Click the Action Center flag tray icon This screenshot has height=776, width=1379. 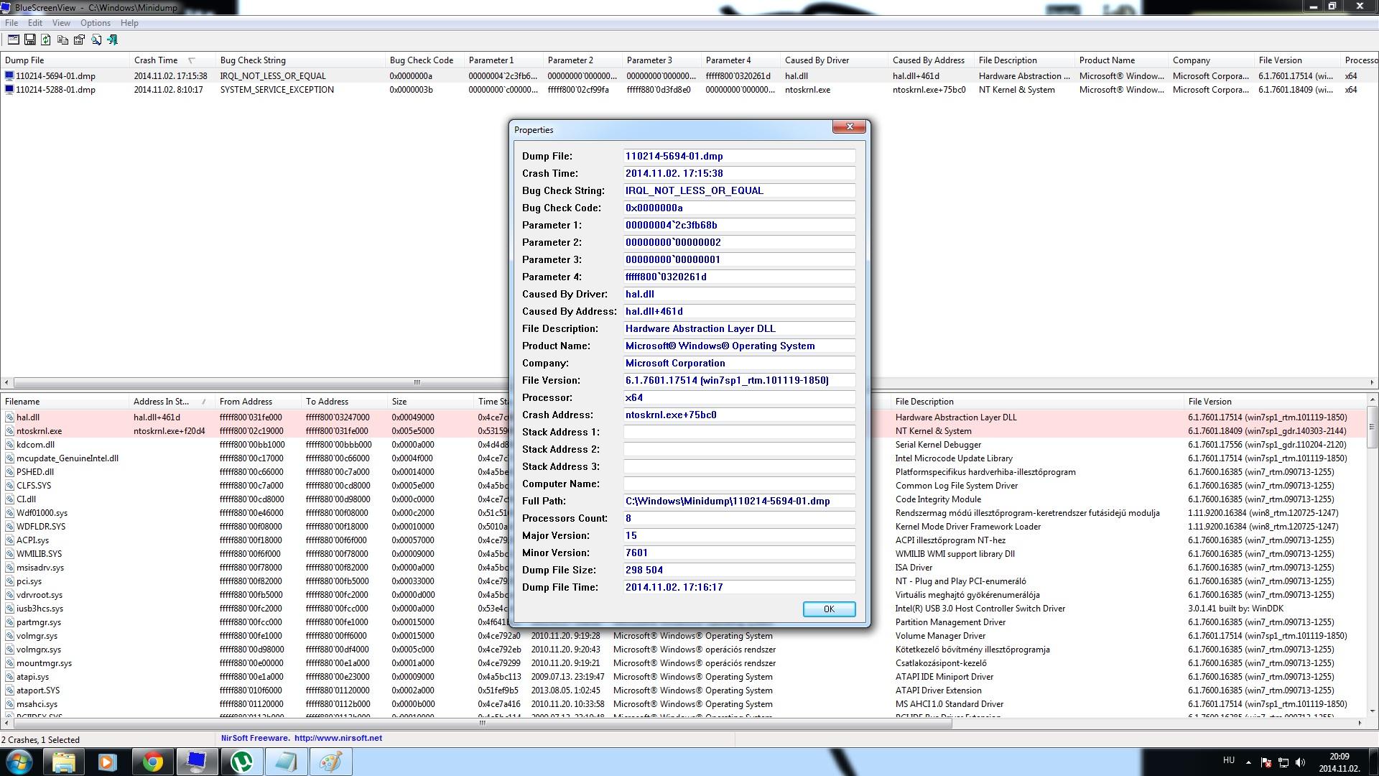pyautogui.click(x=1266, y=762)
